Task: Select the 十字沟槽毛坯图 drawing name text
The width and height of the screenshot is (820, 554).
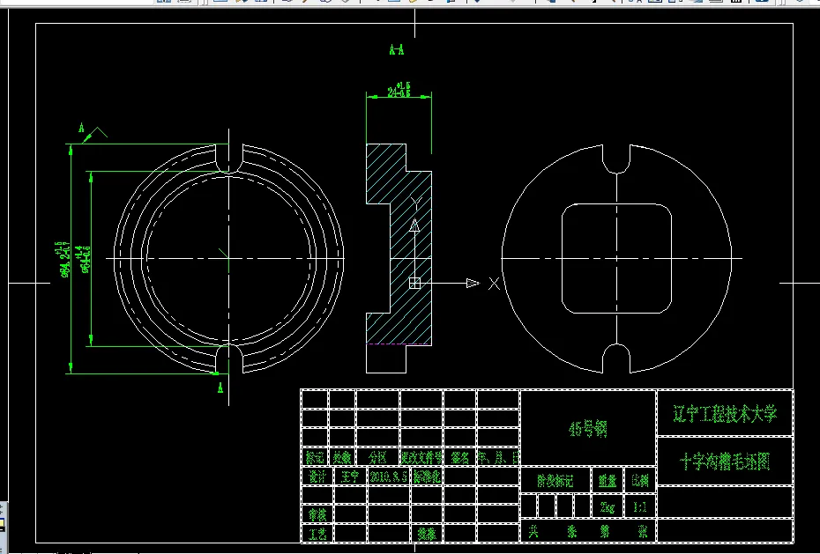Action: point(725,462)
